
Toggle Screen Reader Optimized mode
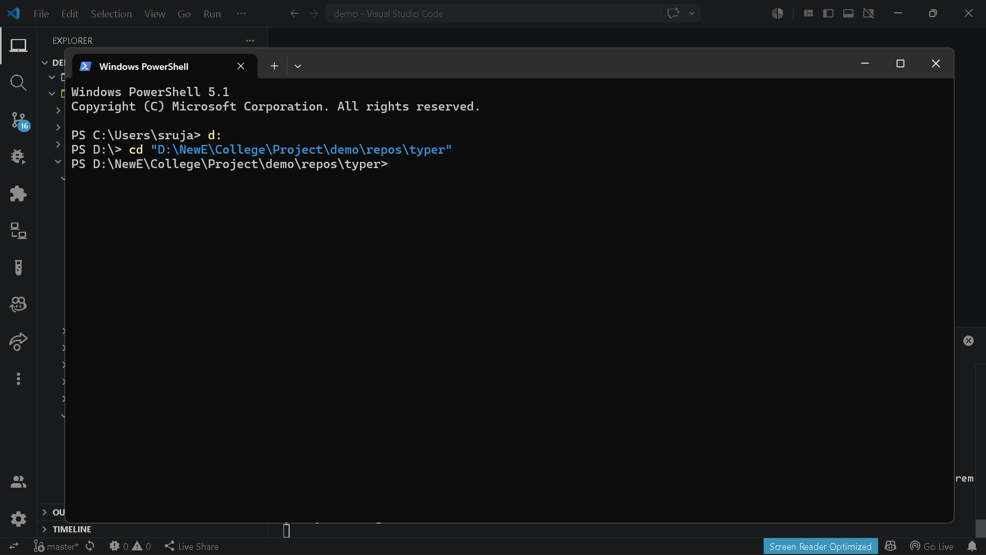click(820, 546)
